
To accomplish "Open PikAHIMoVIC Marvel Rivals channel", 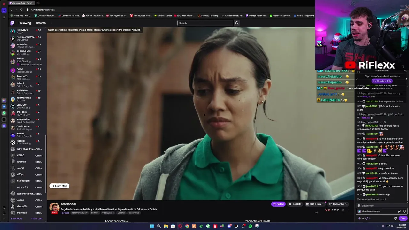I will click(x=28, y=53).
